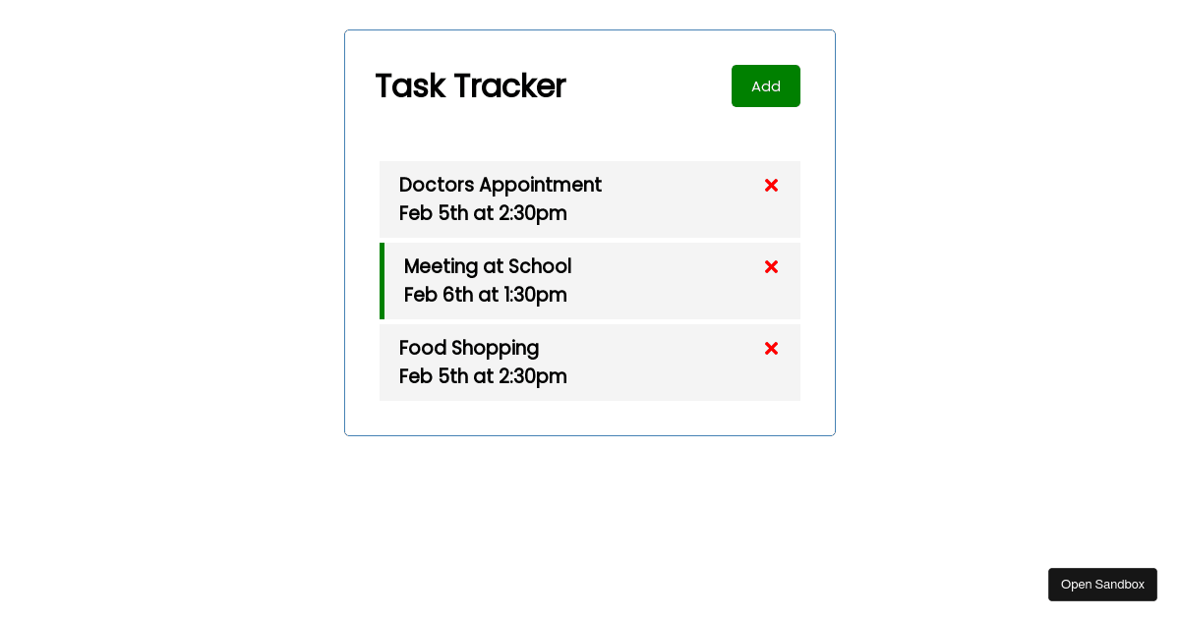Click the Task Tracker heading

(470, 86)
